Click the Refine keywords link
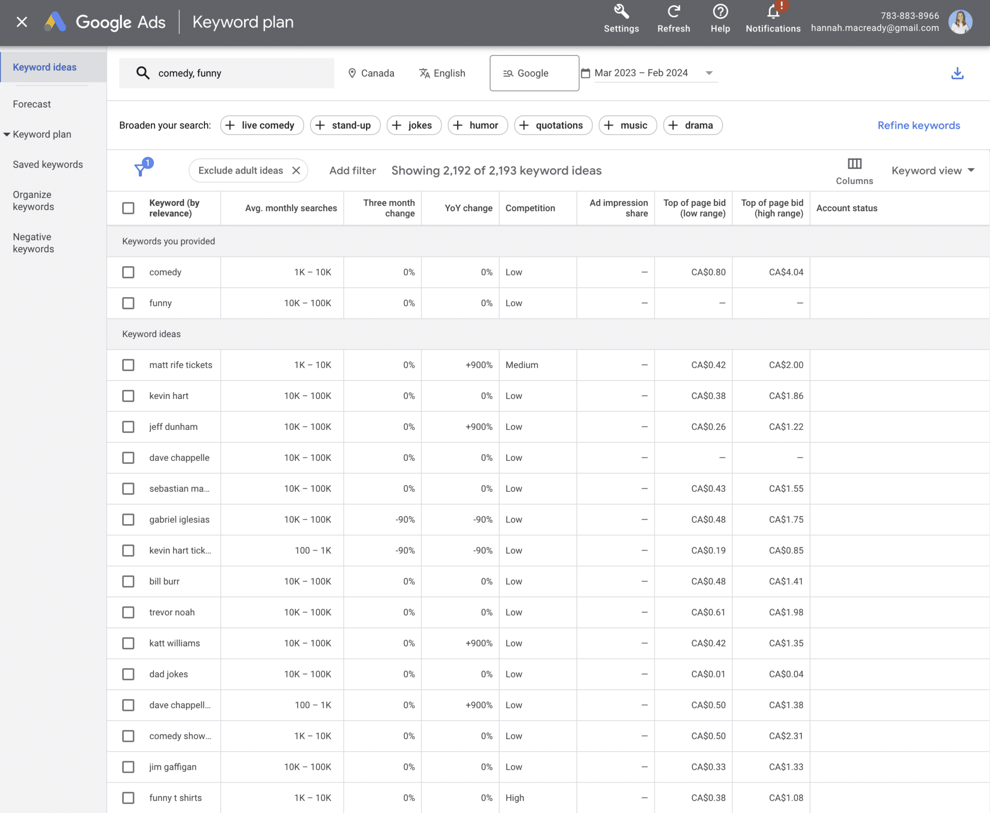 [918, 126]
